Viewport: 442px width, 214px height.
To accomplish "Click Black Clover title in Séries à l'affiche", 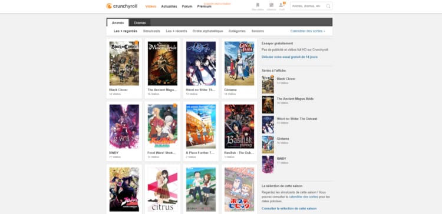I will 286,79.
